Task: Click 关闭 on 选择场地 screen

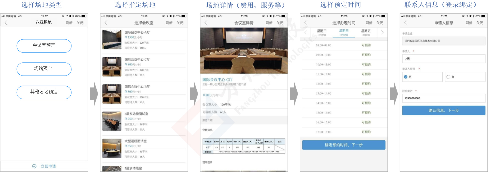Action: click(80, 23)
